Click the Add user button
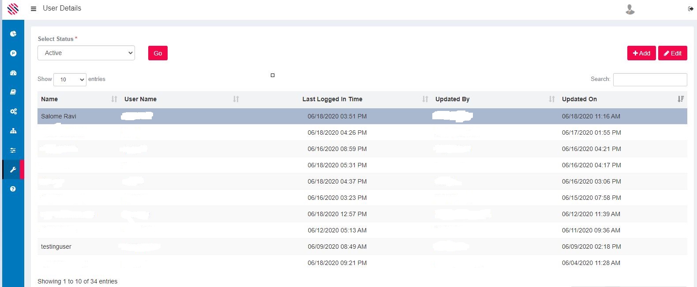The image size is (697, 287). (x=641, y=53)
